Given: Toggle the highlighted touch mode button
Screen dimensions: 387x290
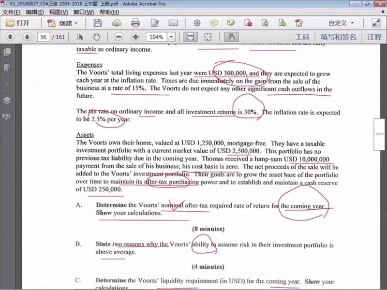Looking at the screenshot, I should coord(232,37).
